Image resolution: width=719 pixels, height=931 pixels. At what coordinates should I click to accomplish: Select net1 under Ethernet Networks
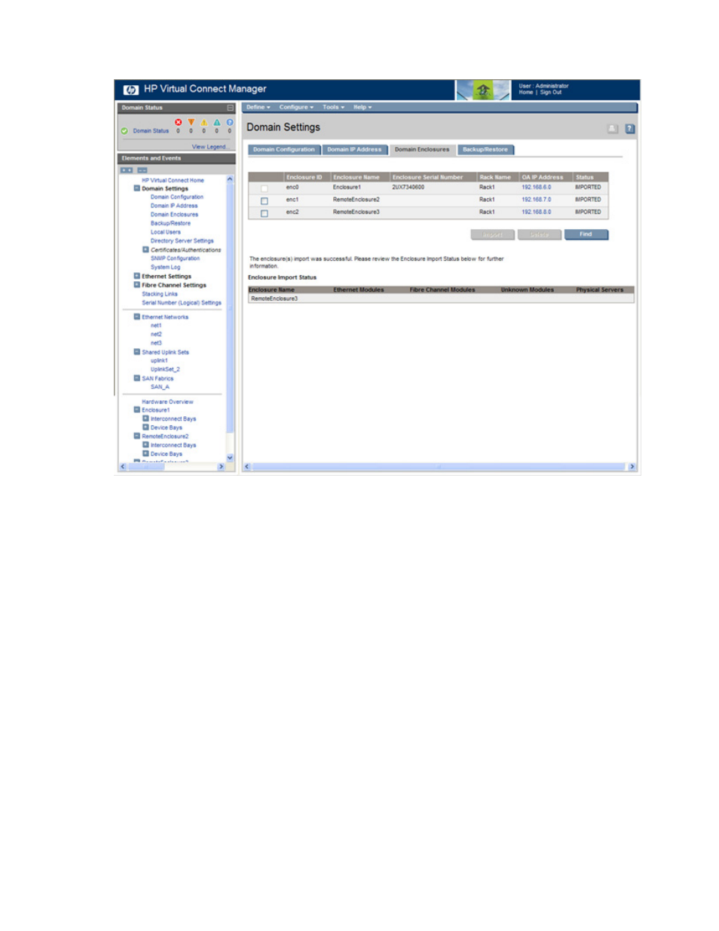[156, 326]
